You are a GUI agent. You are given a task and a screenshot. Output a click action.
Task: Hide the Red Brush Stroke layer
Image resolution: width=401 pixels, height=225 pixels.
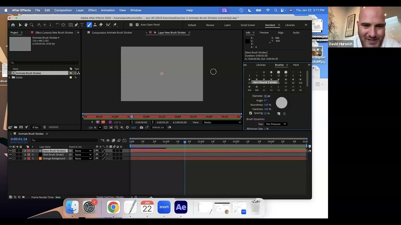click(x=10, y=154)
